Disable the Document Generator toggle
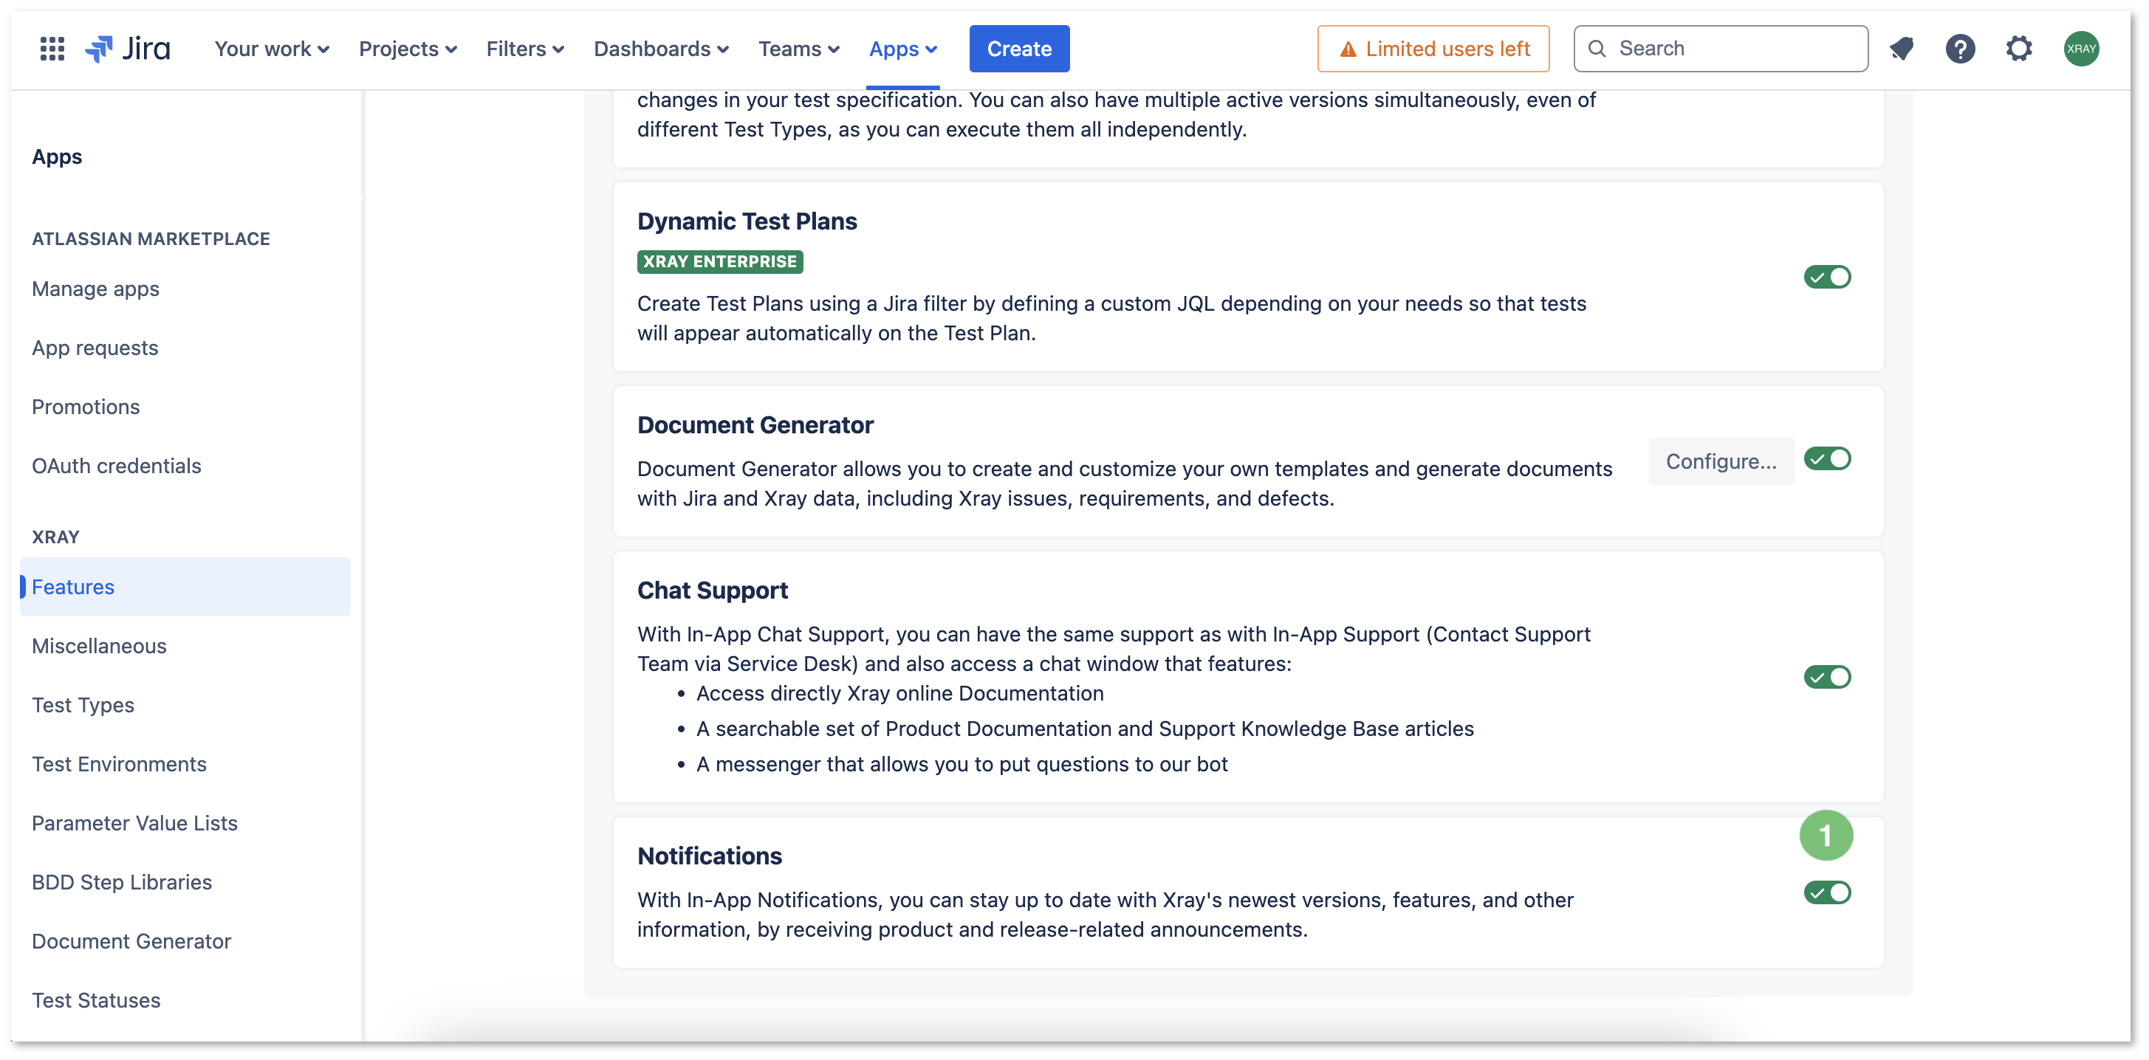This screenshot has height=1060, width=2149. pyautogui.click(x=1826, y=458)
